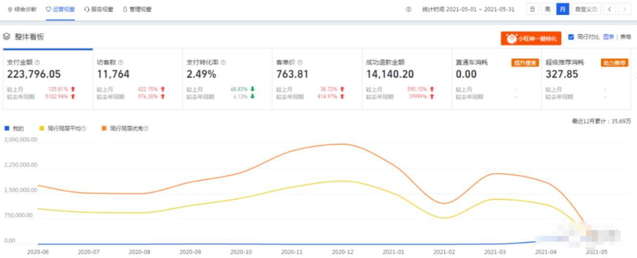Image resolution: width=637 pixels, height=258 pixels.
Task: Switch to the 综合诊断 tab
Action: click(22, 9)
